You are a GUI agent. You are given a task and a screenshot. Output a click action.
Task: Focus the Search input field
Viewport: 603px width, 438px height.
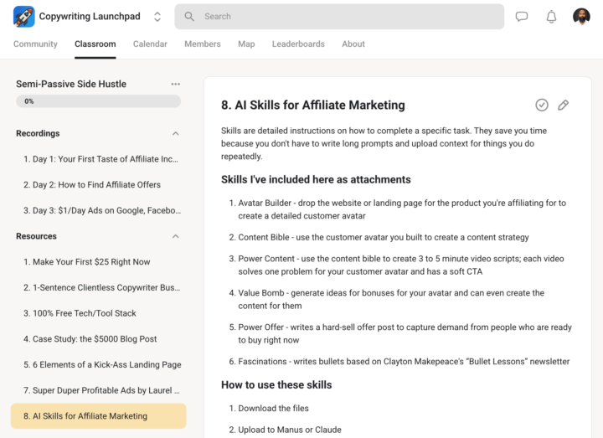point(339,17)
